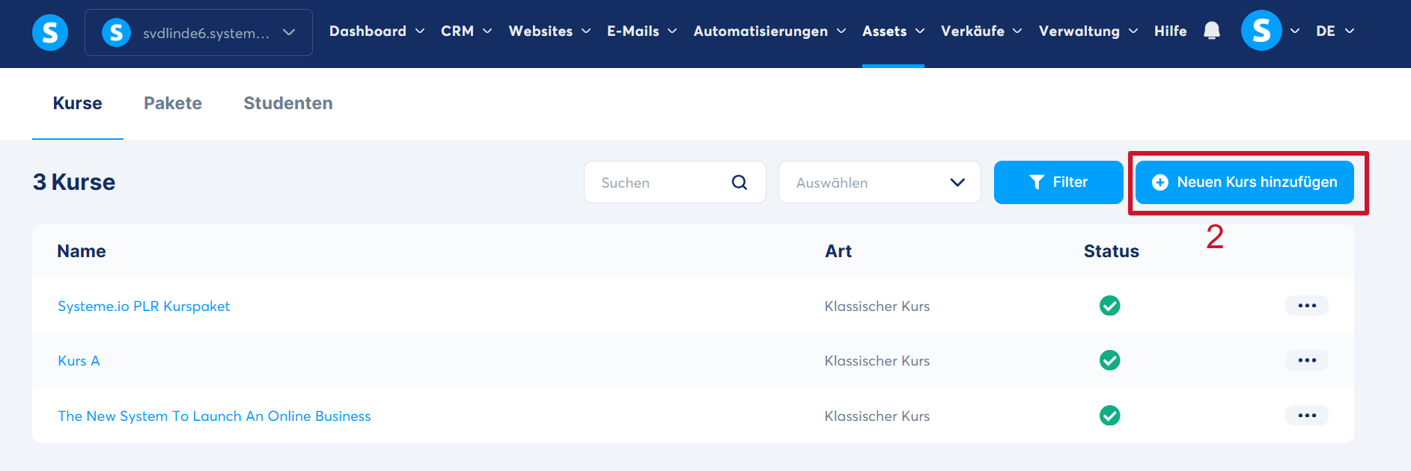Open the Verwaltung menu
Image resolution: width=1411 pixels, height=471 pixels.
pyautogui.click(x=1088, y=31)
